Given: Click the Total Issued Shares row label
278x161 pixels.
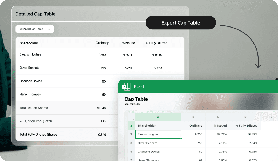Looking at the screenshot, I should 34,108.
